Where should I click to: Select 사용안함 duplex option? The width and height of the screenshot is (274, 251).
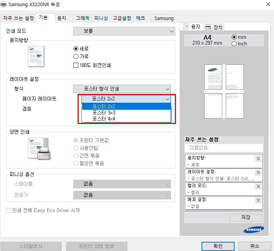(76, 148)
